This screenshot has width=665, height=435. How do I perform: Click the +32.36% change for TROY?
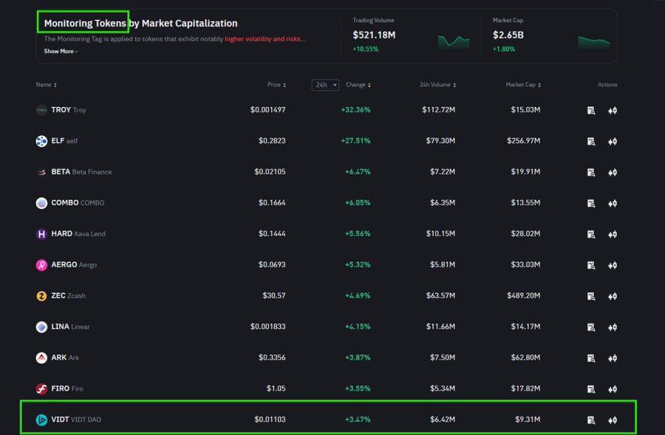tap(355, 110)
